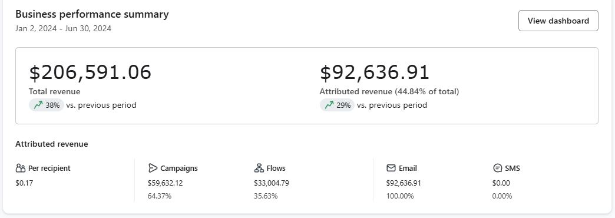Click the date range Jan 2, 2024 - Jun 30, 2024
Image resolution: width=615 pixels, height=218 pixels.
tap(64, 29)
